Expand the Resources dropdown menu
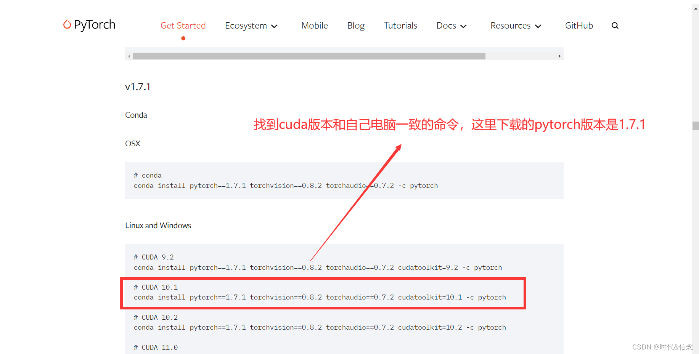The height and width of the screenshot is (354, 699). point(516,26)
